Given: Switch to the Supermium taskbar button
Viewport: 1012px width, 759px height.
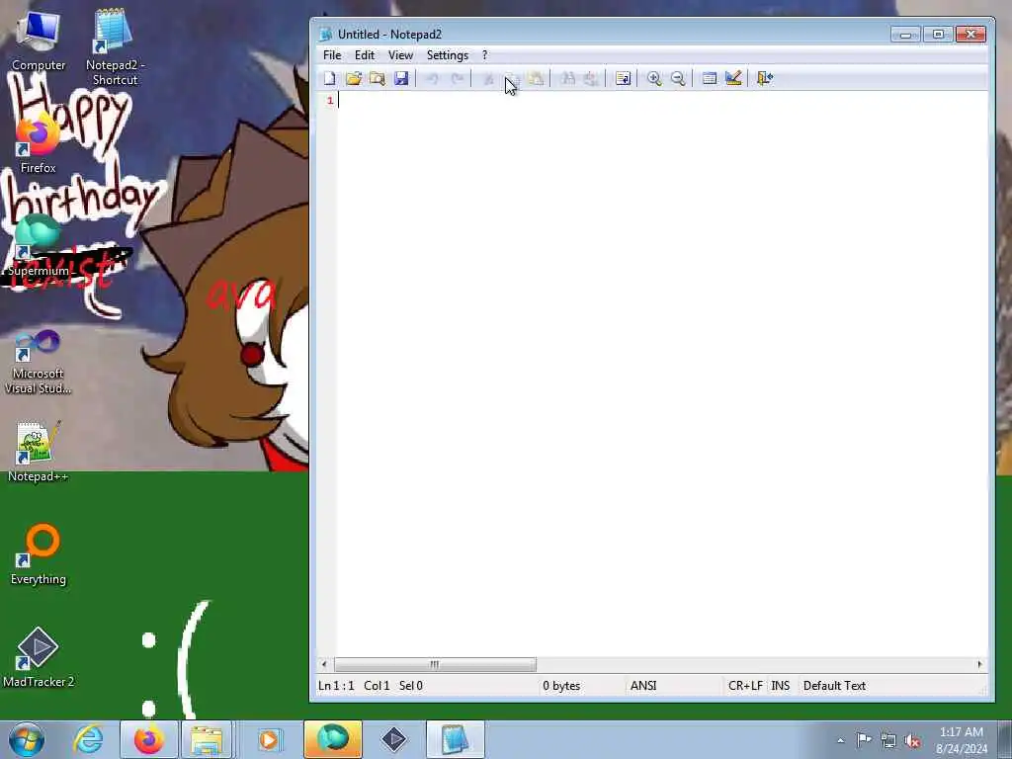Looking at the screenshot, I should click(332, 739).
